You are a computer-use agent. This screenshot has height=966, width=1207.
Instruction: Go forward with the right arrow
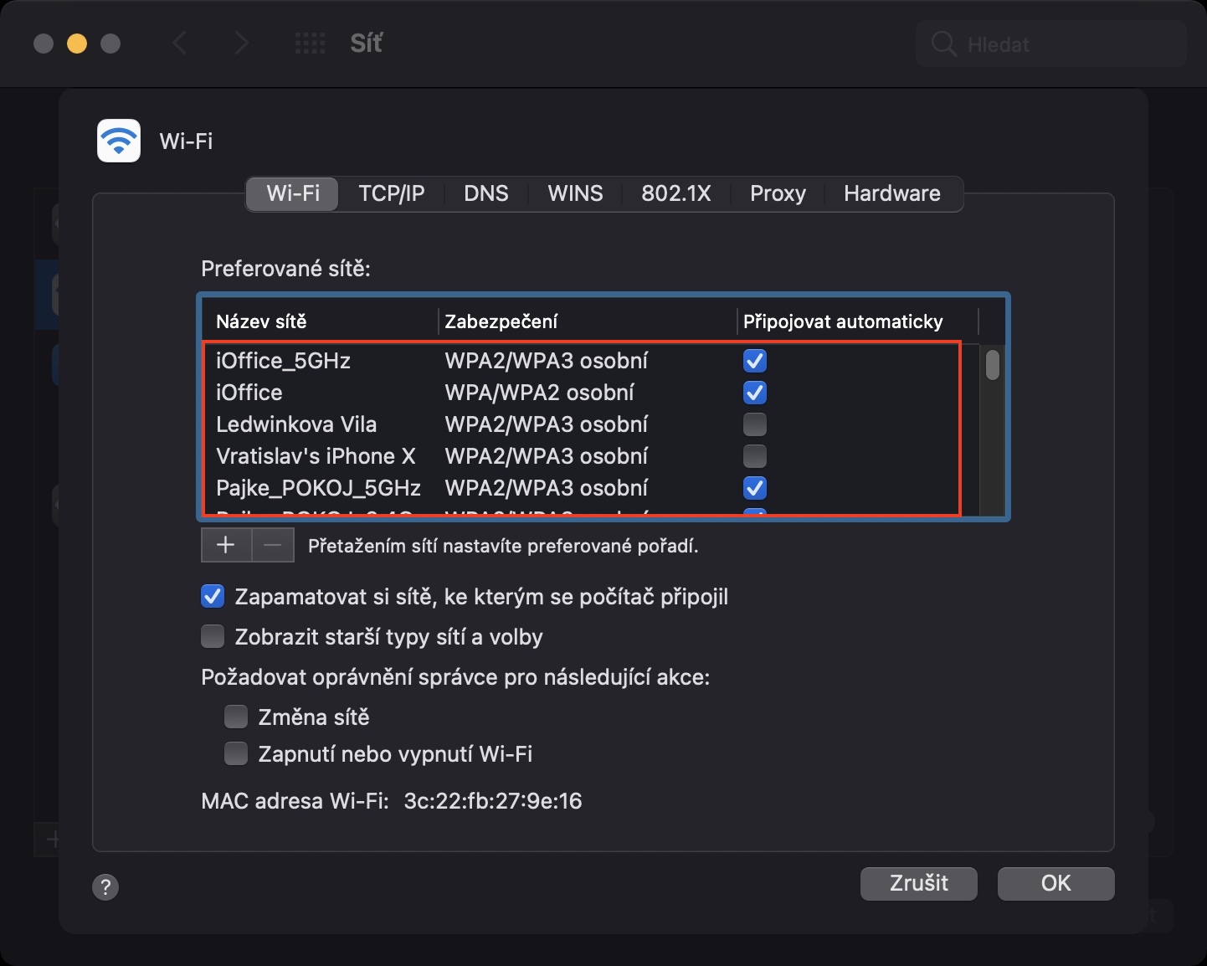tap(242, 44)
